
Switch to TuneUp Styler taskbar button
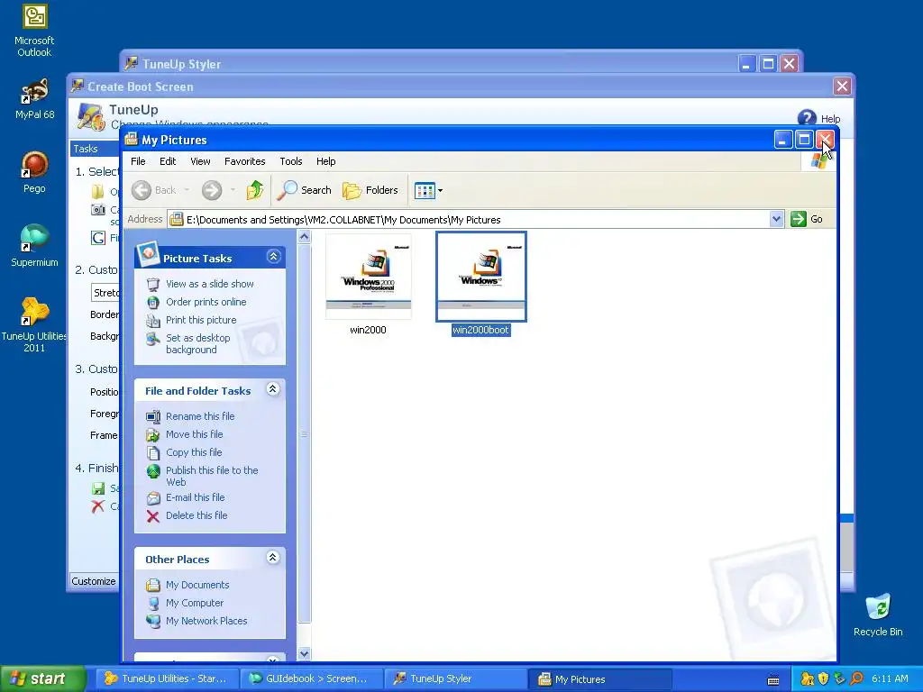tap(455, 678)
